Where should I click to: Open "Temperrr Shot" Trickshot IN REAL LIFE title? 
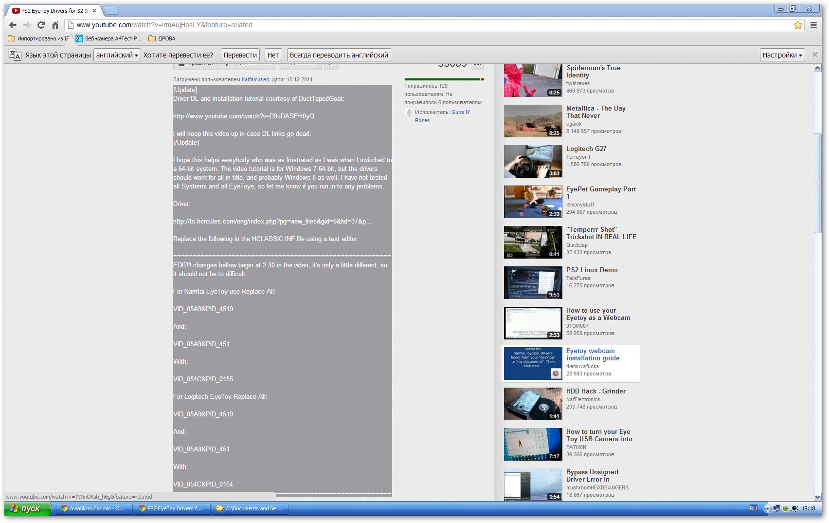(601, 233)
